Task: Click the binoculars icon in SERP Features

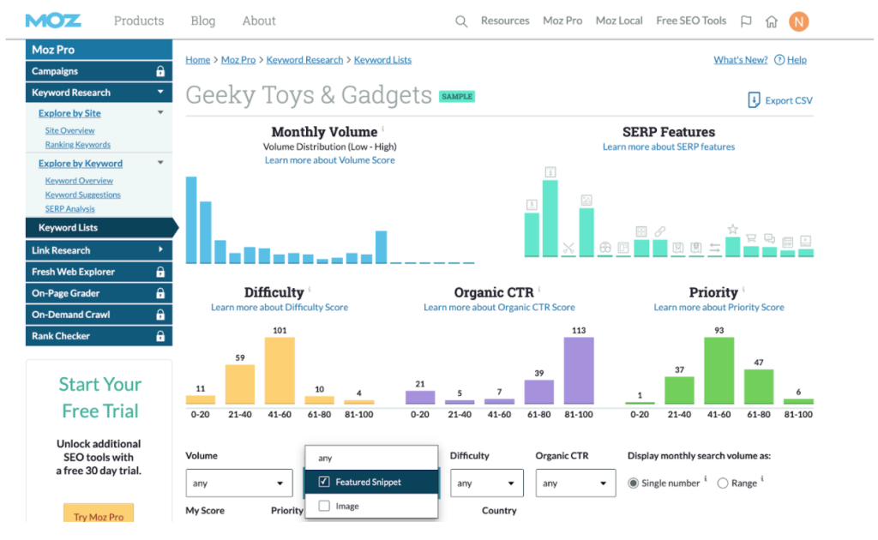Action: (604, 248)
